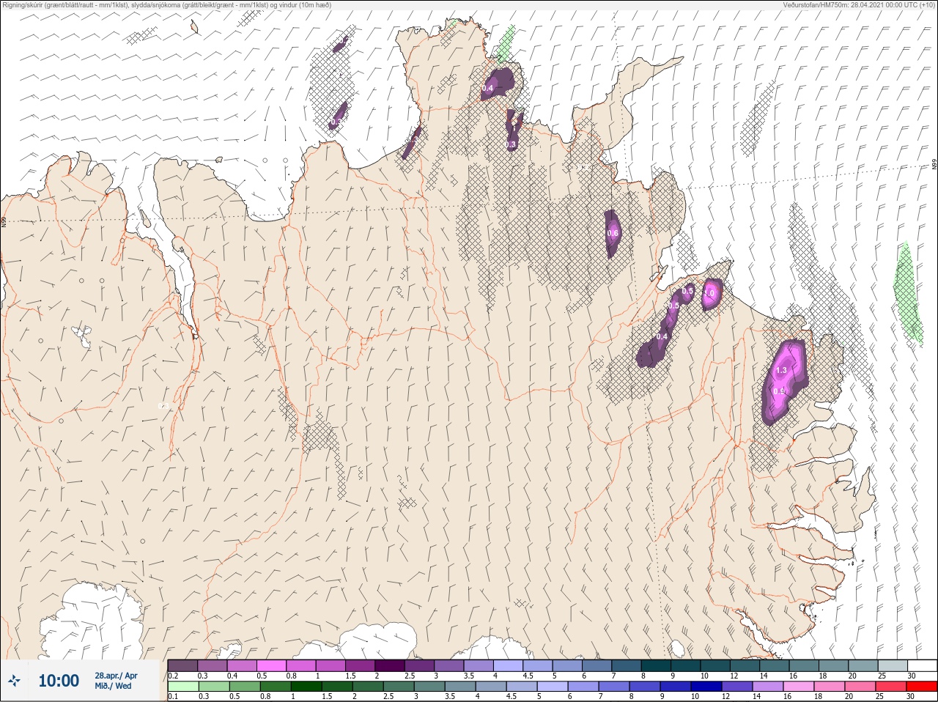Image resolution: width=938 pixels, height=702 pixels.
Task: Click the '28.apr./ Apr' date text
Action: click(x=116, y=676)
